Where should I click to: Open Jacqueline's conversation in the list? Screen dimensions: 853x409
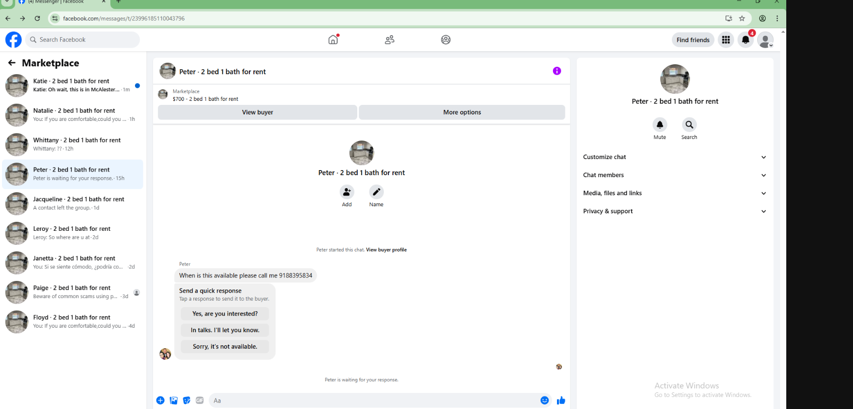pos(73,204)
